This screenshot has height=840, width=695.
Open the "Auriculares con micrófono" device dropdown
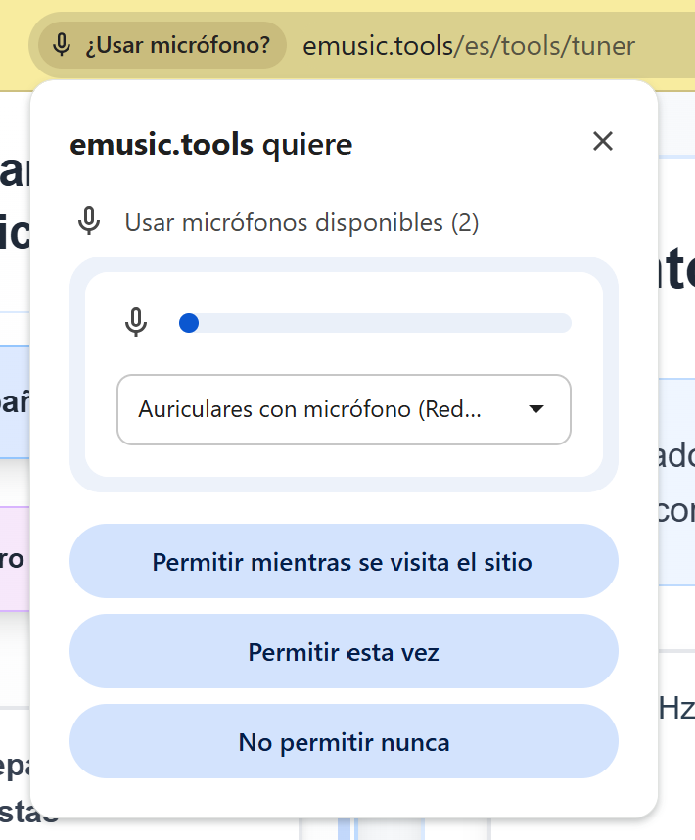344,410
